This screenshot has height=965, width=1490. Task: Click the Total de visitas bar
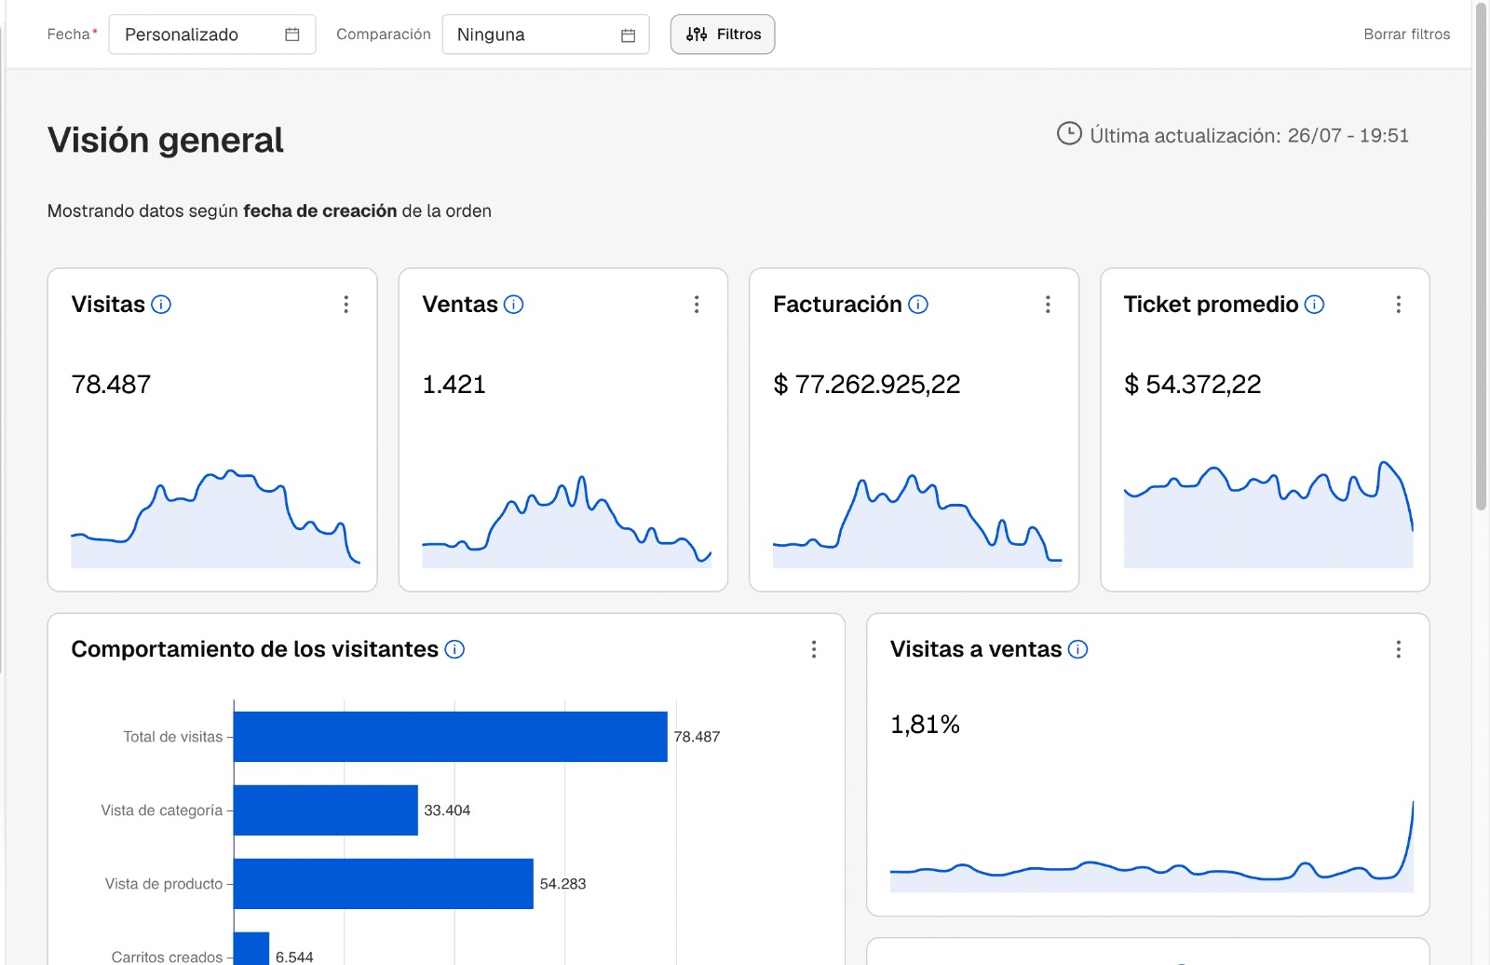(451, 737)
